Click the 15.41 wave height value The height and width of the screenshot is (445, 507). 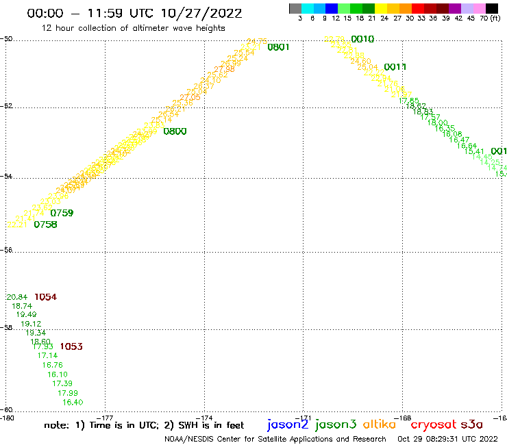click(x=474, y=151)
